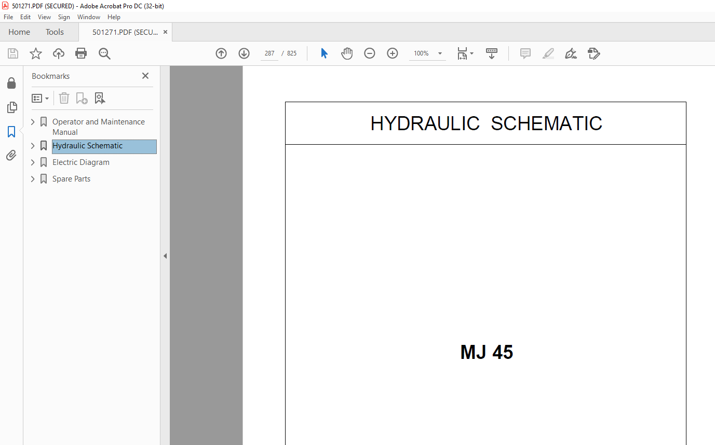715x445 pixels.
Task: Open the stamp and send tool
Action: pos(594,53)
